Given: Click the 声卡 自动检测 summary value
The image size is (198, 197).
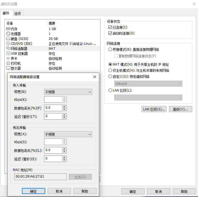Looking at the screenshot, I should coord(55,58).
